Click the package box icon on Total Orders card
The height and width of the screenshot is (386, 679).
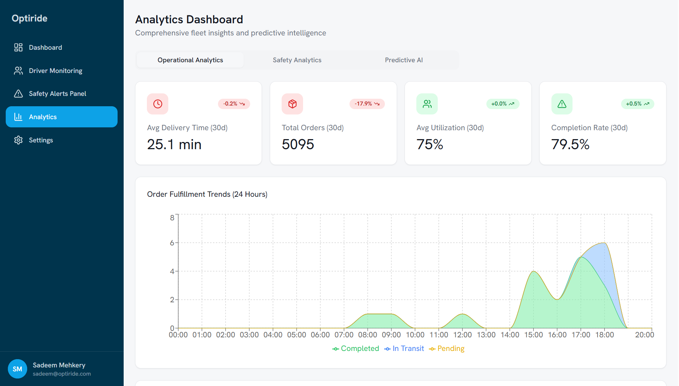click(x=292, y=104)
